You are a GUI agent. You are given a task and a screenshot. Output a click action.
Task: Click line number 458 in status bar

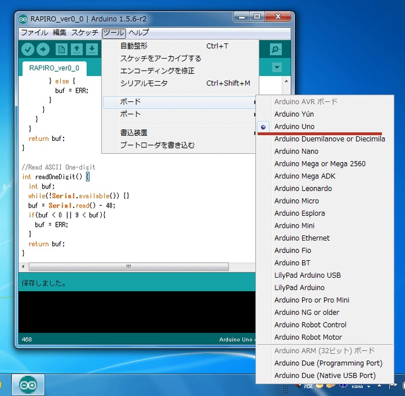[27, 340]
